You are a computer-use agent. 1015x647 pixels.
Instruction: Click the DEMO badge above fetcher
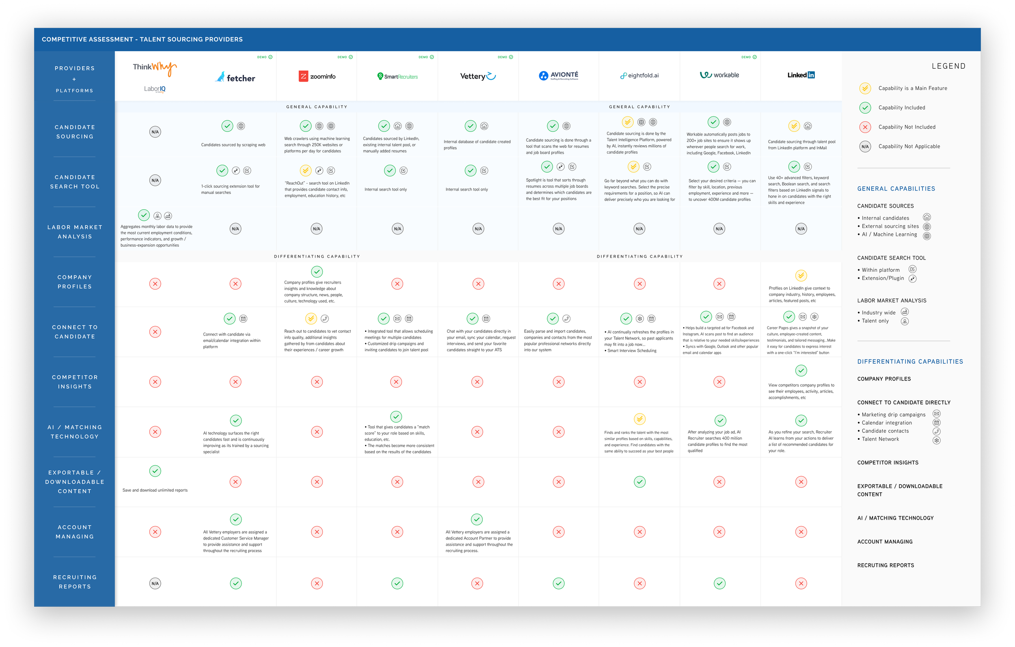(x=265, y=57)
